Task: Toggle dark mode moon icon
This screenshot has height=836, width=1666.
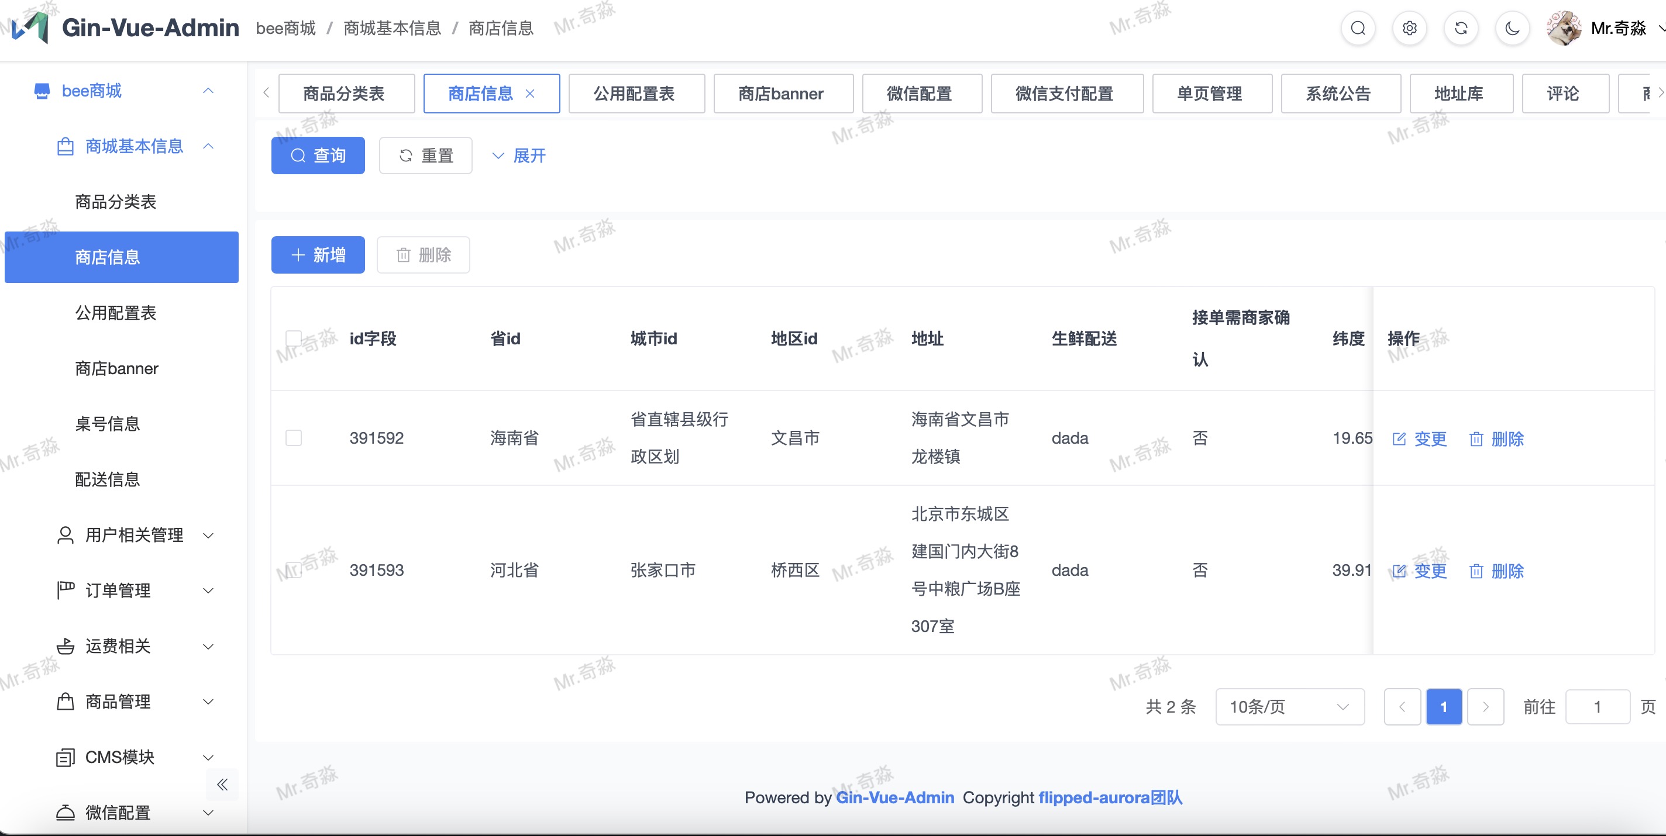Action: [1512, 29]
